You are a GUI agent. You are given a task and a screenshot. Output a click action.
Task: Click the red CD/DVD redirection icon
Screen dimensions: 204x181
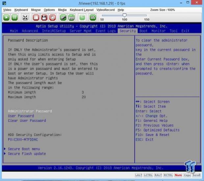52,17
